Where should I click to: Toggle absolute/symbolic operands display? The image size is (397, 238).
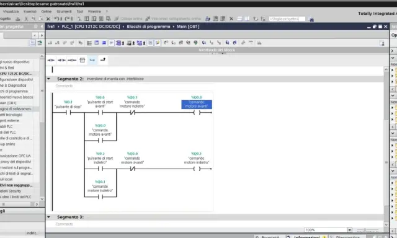click(118, 43)
